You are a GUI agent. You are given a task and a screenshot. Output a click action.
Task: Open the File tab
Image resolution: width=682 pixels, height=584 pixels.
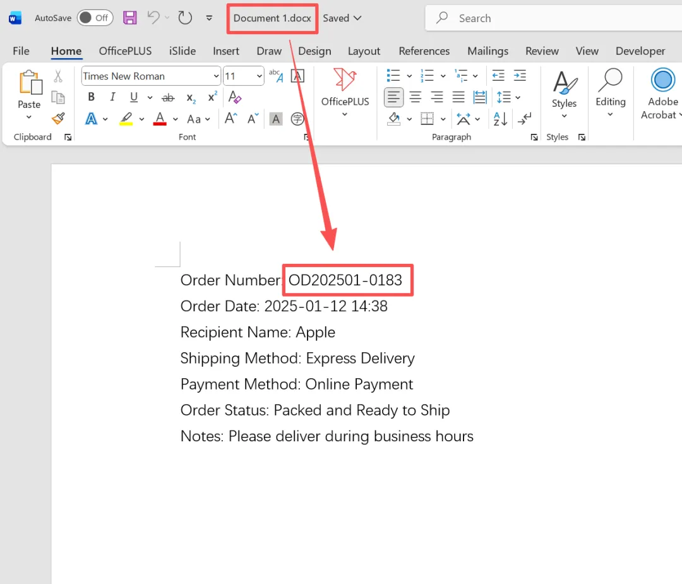(21, 51)
